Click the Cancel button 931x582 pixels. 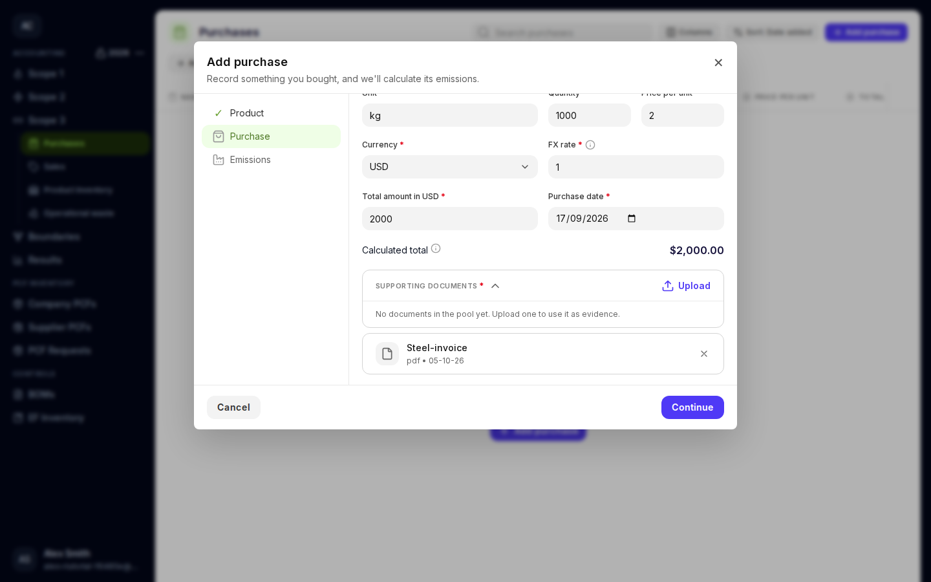[233, 407]
